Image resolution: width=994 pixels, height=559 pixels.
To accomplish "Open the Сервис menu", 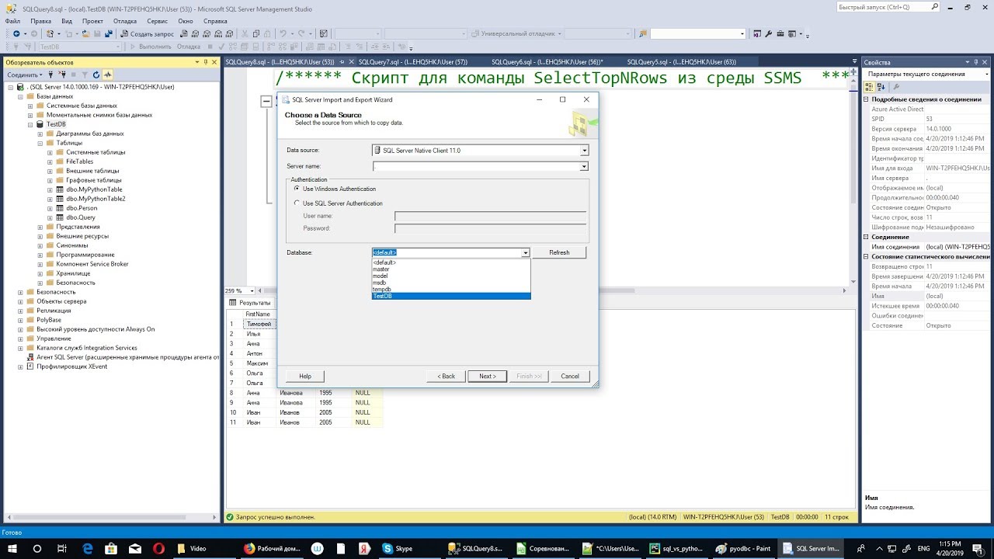I will coord(157,21).
